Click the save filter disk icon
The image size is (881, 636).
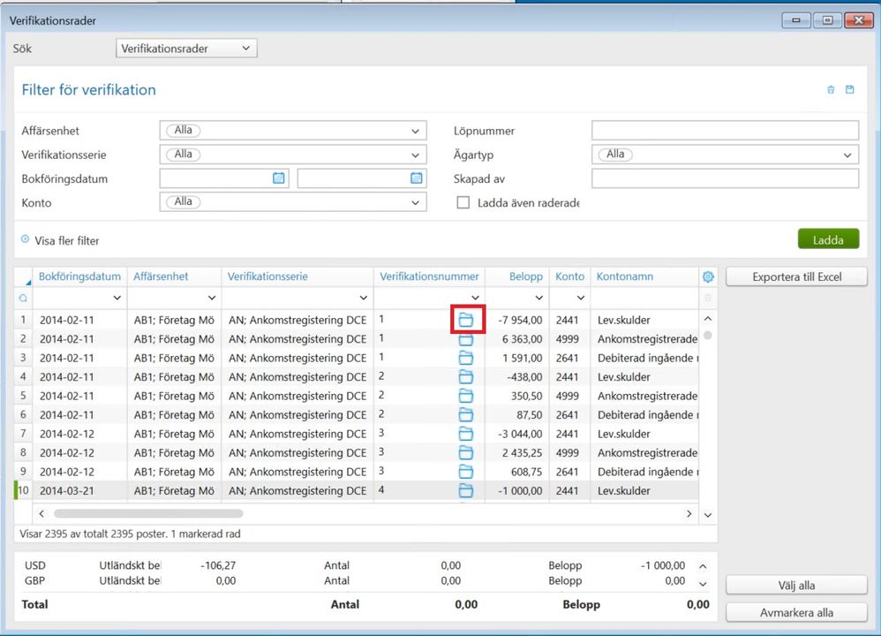pyautogui.click(x=850, y=90)
